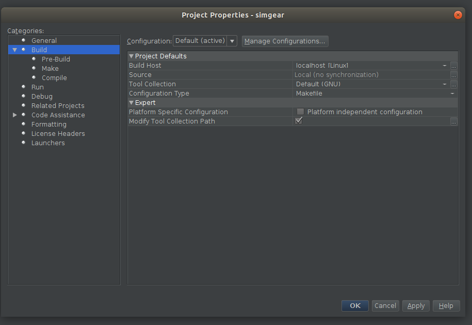The height and width of the screenshot is (325, 472).
Task: Click the ellipsis button for Build Host
Action: 453,66
